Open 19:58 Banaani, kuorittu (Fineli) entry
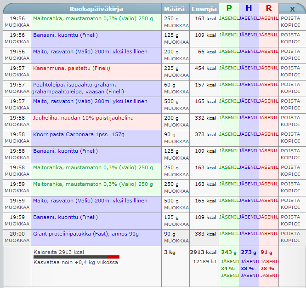Image resolution: width=306 pixels, height=288 pixels. (65, 151)
